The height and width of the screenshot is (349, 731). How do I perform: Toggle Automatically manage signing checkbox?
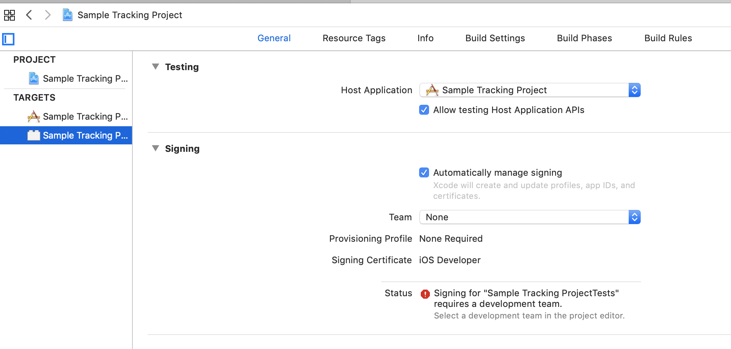click(x=424, y=172)
